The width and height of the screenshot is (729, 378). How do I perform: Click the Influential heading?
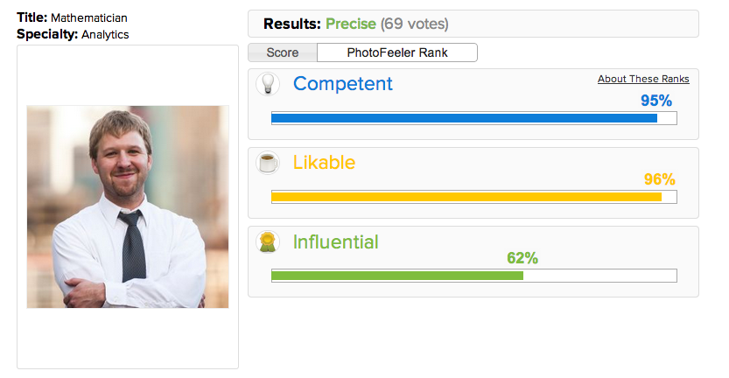(336, 241)
